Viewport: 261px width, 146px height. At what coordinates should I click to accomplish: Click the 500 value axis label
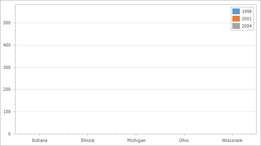7,23
